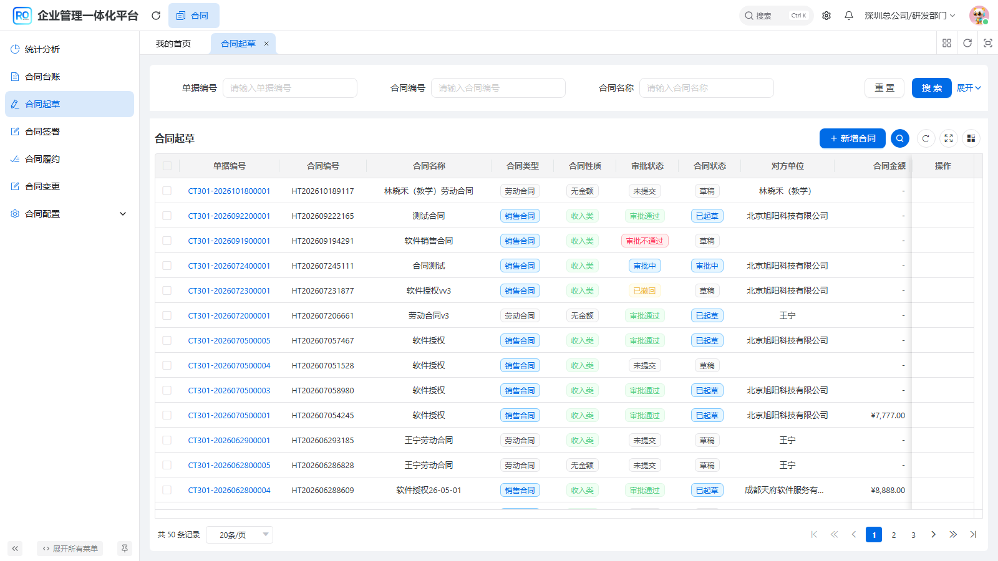998x561 pixels.
Task: Refresh the contract table list
Action: tap(926, 138)
